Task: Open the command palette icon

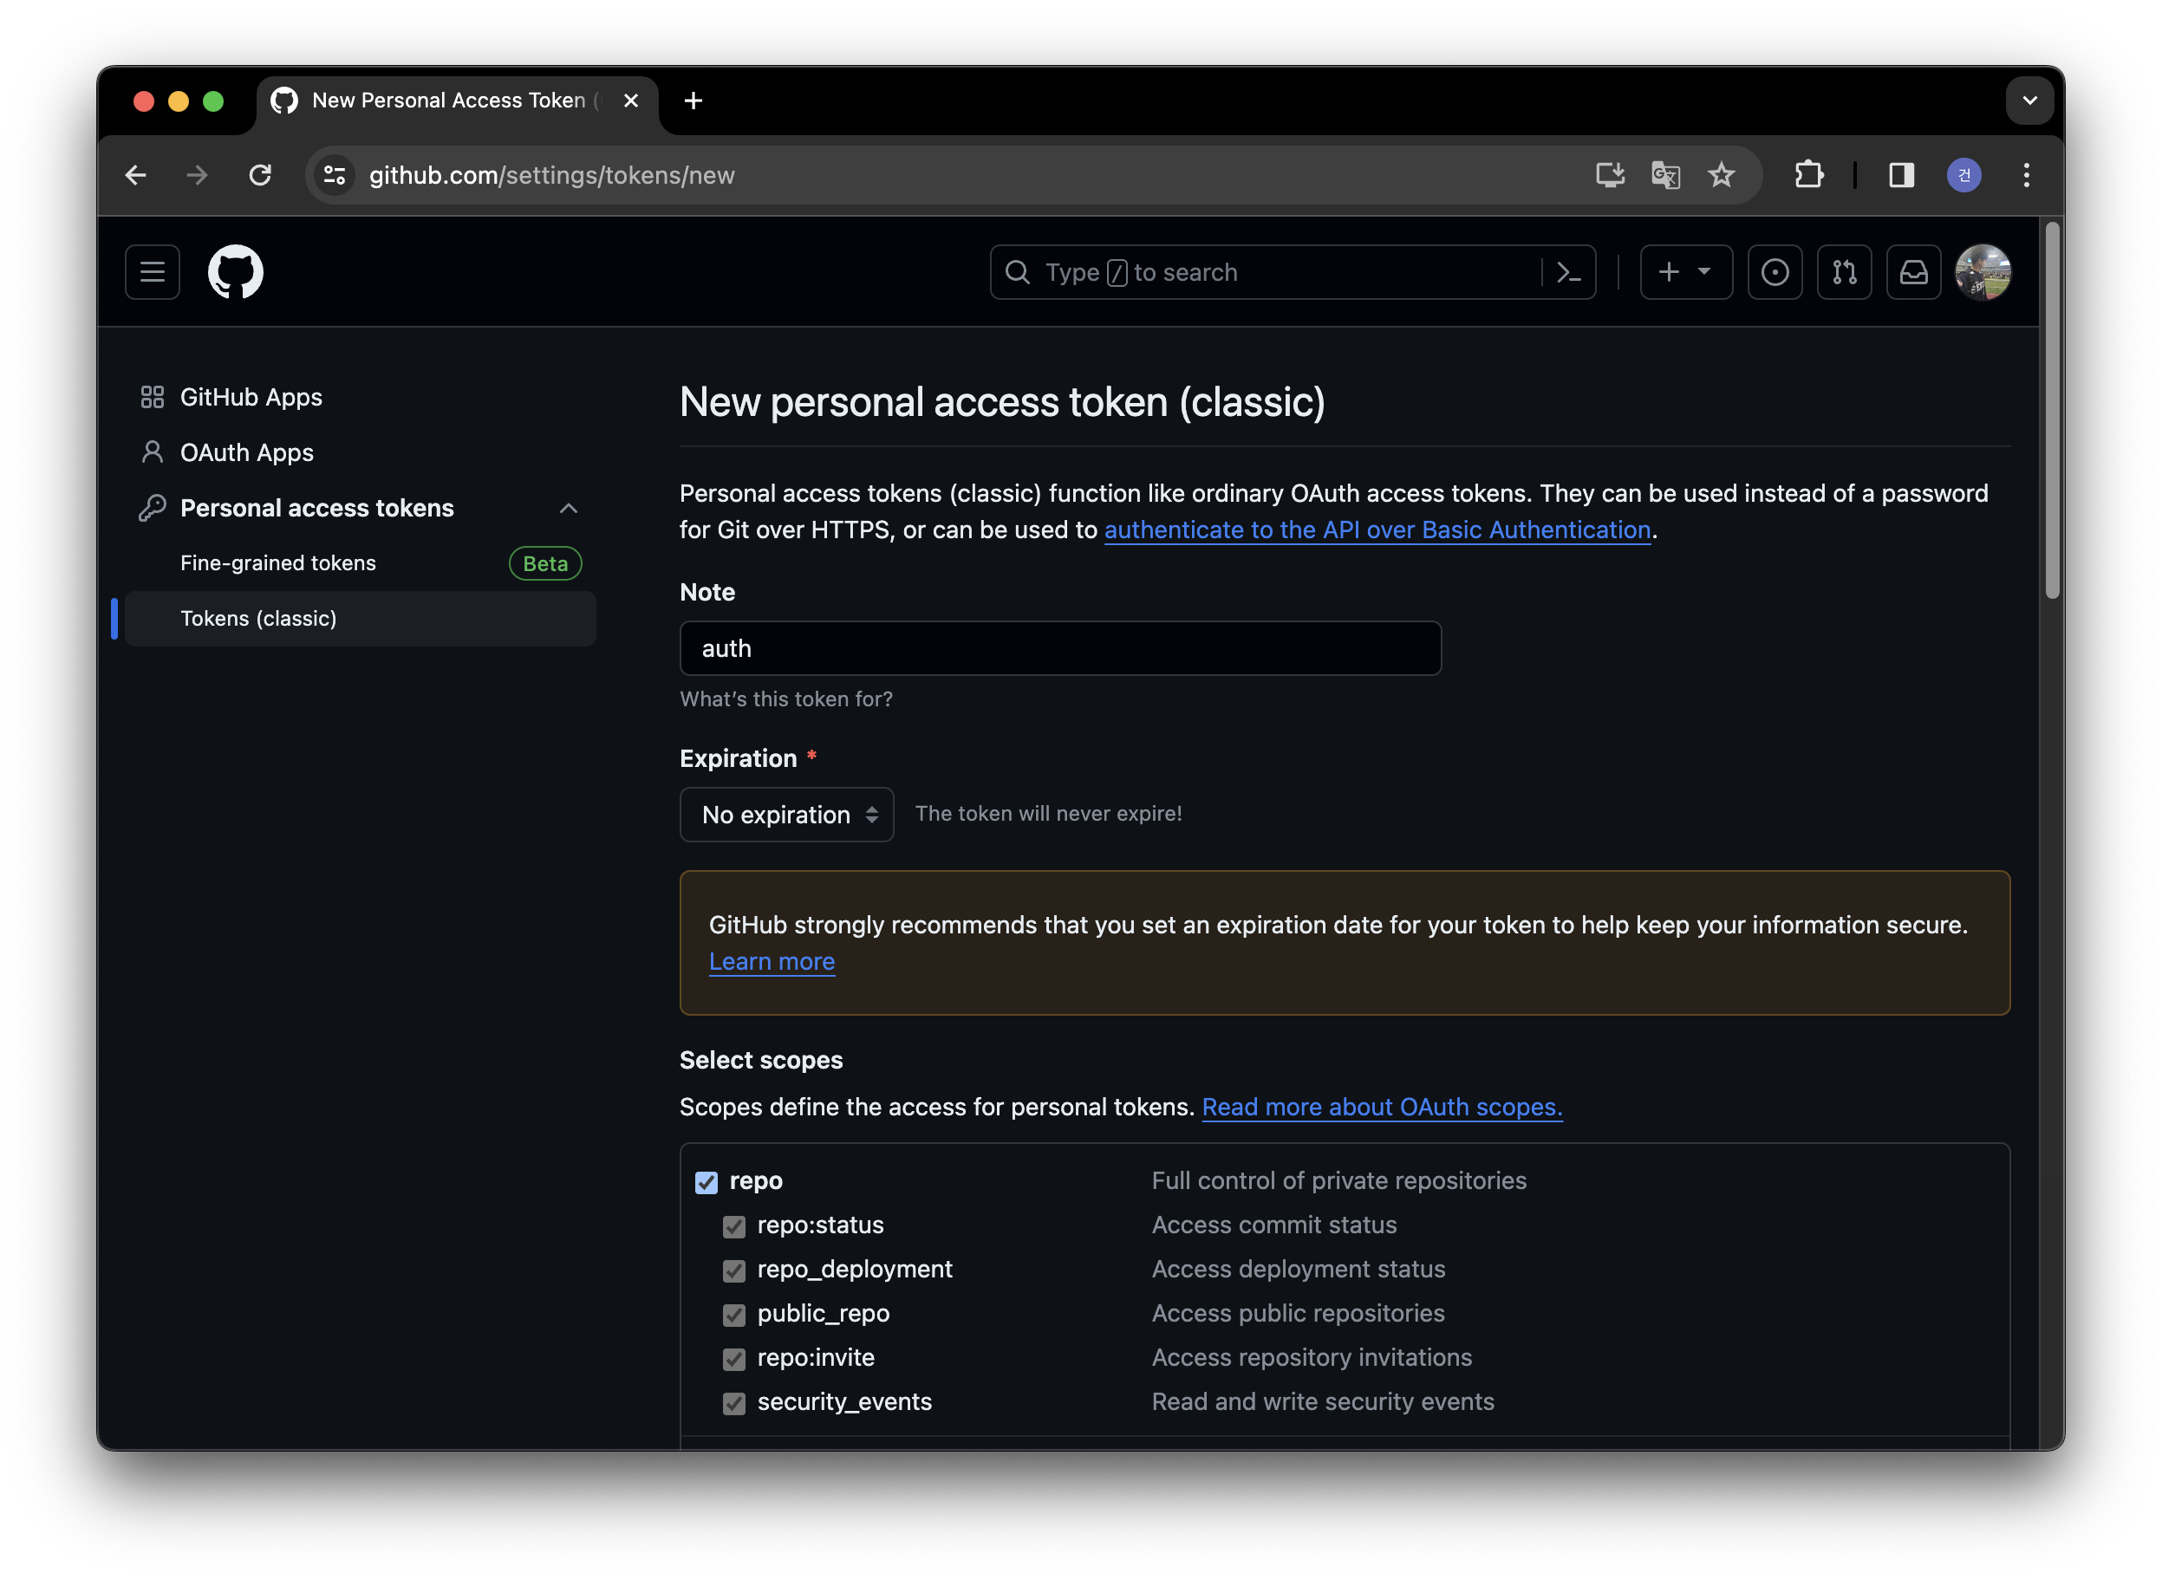Action: pyautogui.click(x=1568, y=272)
